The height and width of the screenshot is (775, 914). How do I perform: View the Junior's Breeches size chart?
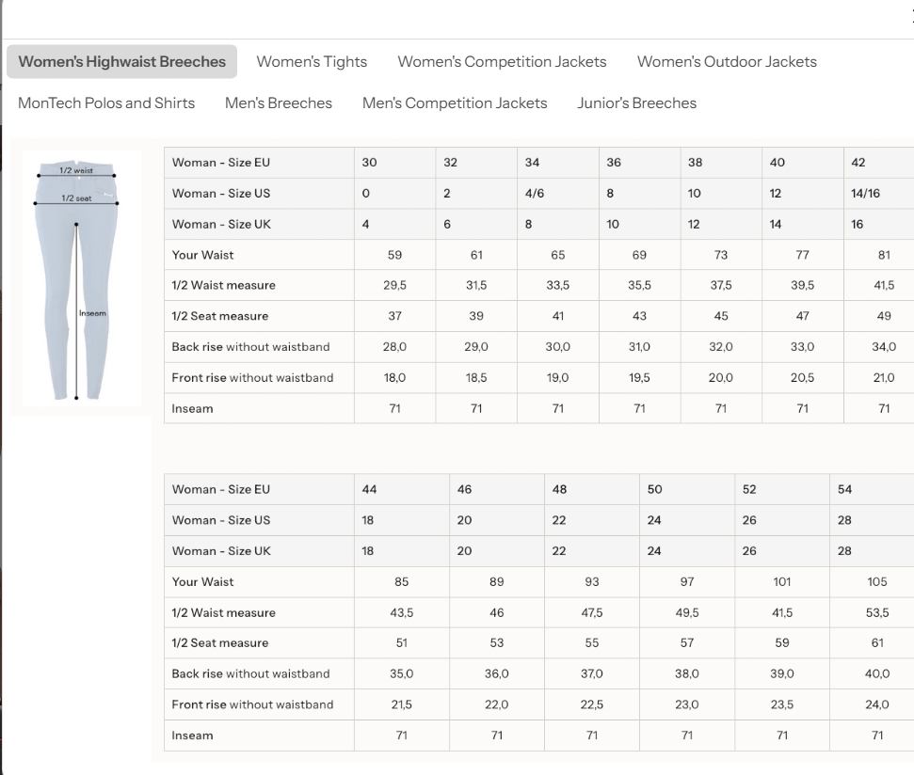(636, 103)
